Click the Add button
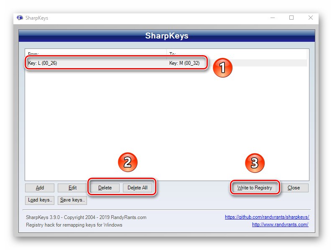The width and height of the screenshot is (332, 250). 40,188
